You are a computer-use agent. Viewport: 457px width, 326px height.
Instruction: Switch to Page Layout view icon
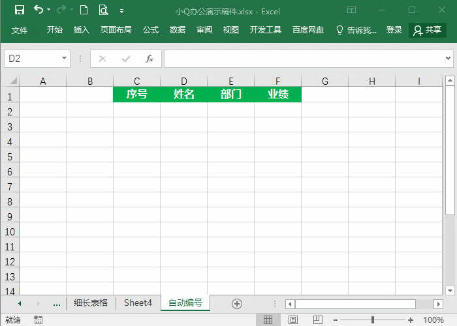(x=293, y=320)
